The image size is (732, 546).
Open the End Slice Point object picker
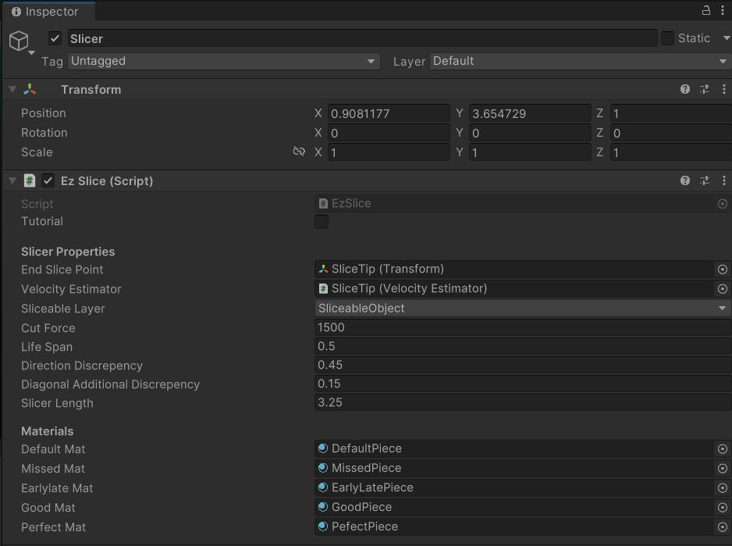coord(722,269)
